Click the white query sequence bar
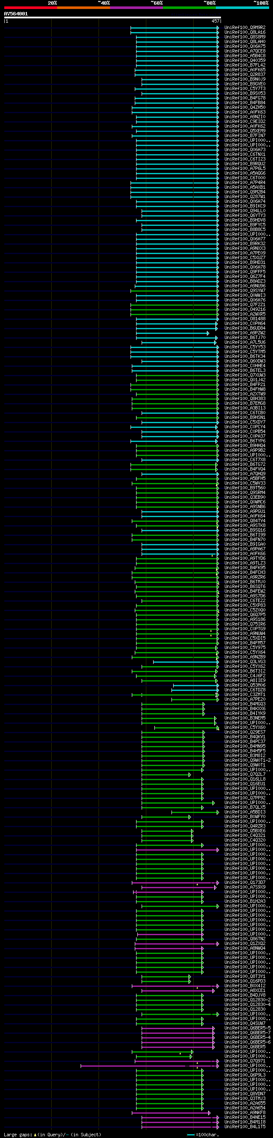273x1138 pixels. [112, 18]
